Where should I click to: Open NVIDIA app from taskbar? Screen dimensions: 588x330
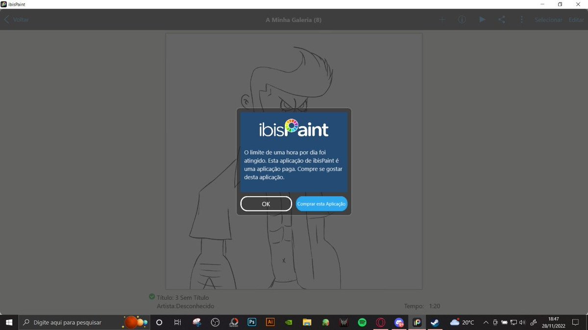pyautogui.click(x=289, y=322)
